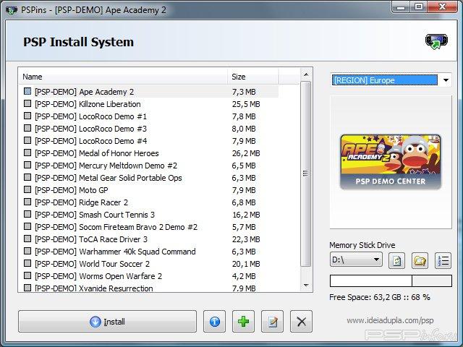Check the Ridge Racer 2 checkbox
This screenshot has width=463, height=347.
click(27, 202)
